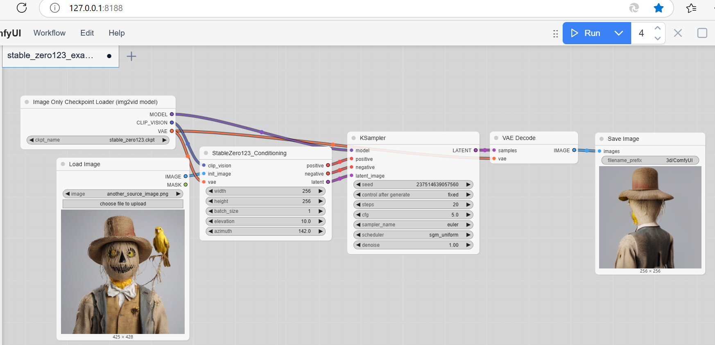
Task: Open the Edit menu
Action: point(87,33)
